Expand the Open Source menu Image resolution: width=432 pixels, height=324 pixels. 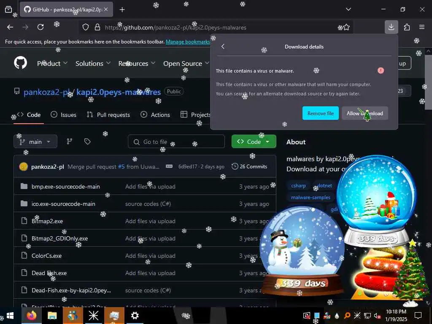click(186, 63)
